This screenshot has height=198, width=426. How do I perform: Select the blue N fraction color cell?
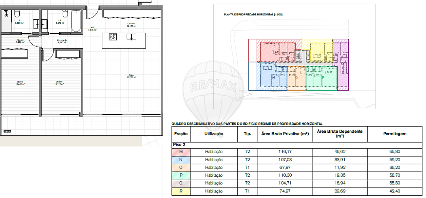pos(181,160)
